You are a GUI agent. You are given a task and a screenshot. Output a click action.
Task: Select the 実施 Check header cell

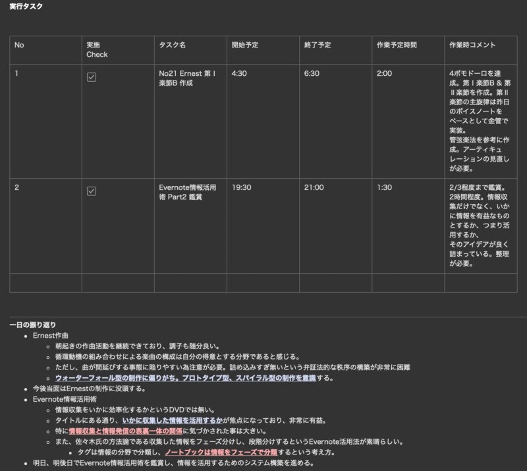pyautogui.click(x=118, y=50)
